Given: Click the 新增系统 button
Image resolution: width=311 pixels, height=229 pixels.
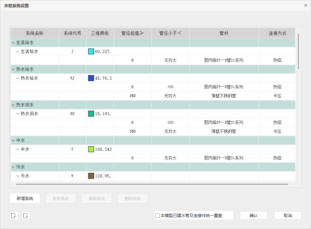Looking at the screenshot, I should [25, 199].
